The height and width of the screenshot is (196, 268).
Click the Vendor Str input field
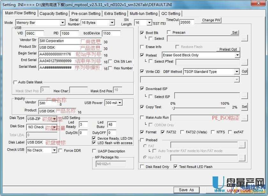[61, 41]
